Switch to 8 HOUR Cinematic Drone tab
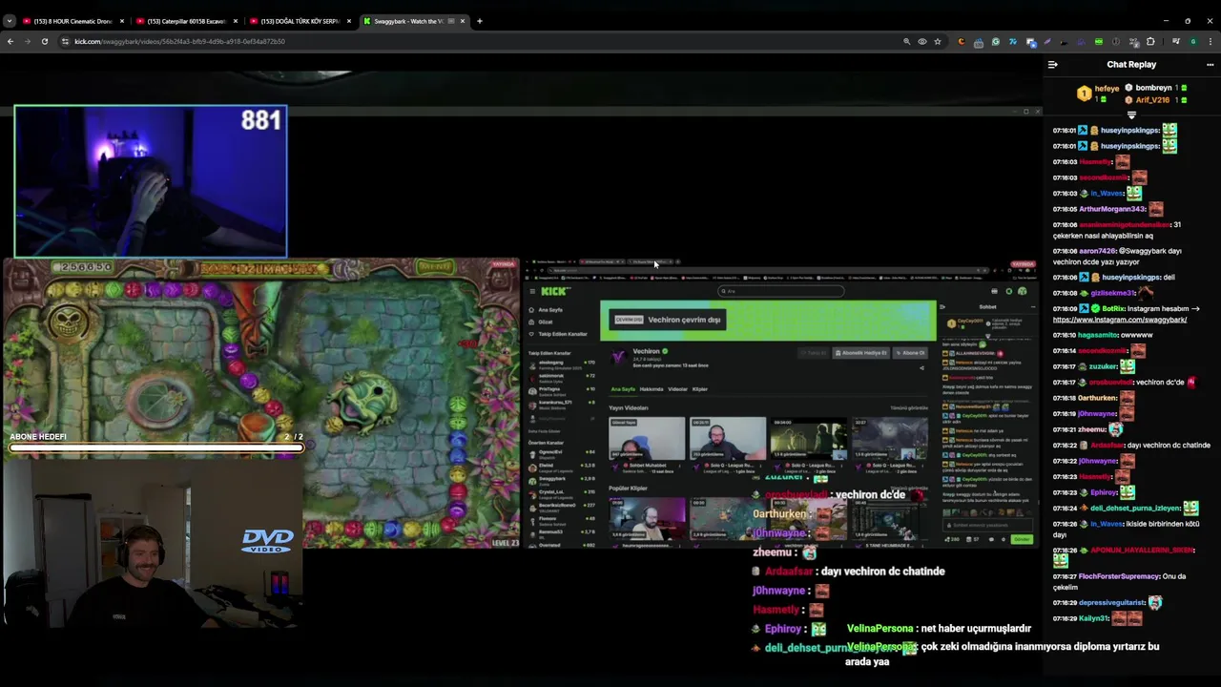The image size is (1221, 687). [x=73, y=21]
